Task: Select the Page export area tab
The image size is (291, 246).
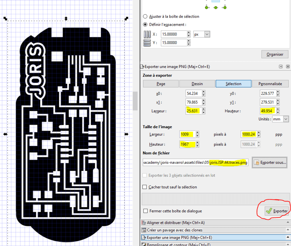Action: click(161, 84)
